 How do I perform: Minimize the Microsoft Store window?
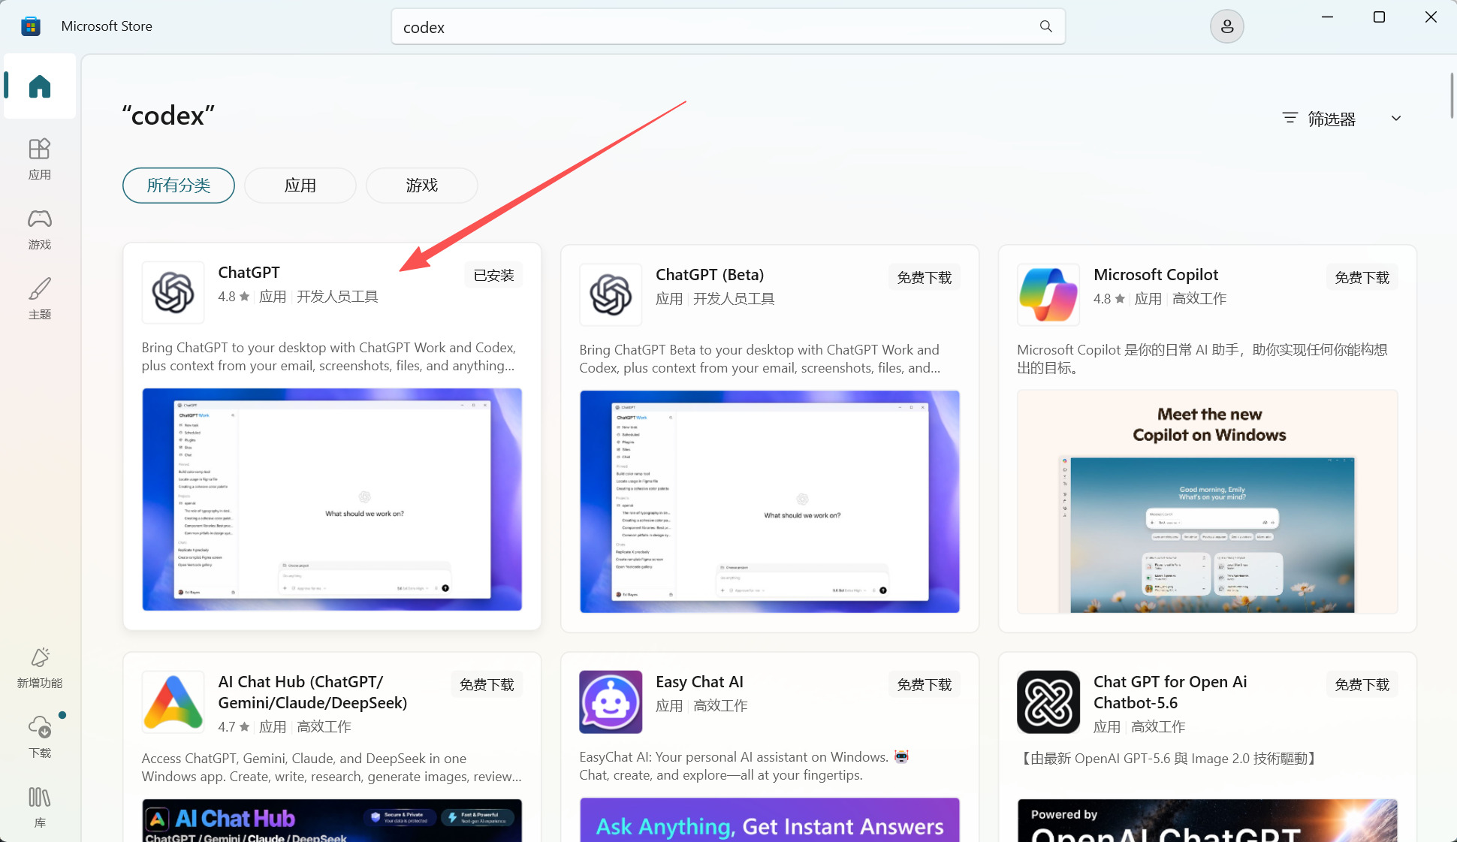[1327, 17]
